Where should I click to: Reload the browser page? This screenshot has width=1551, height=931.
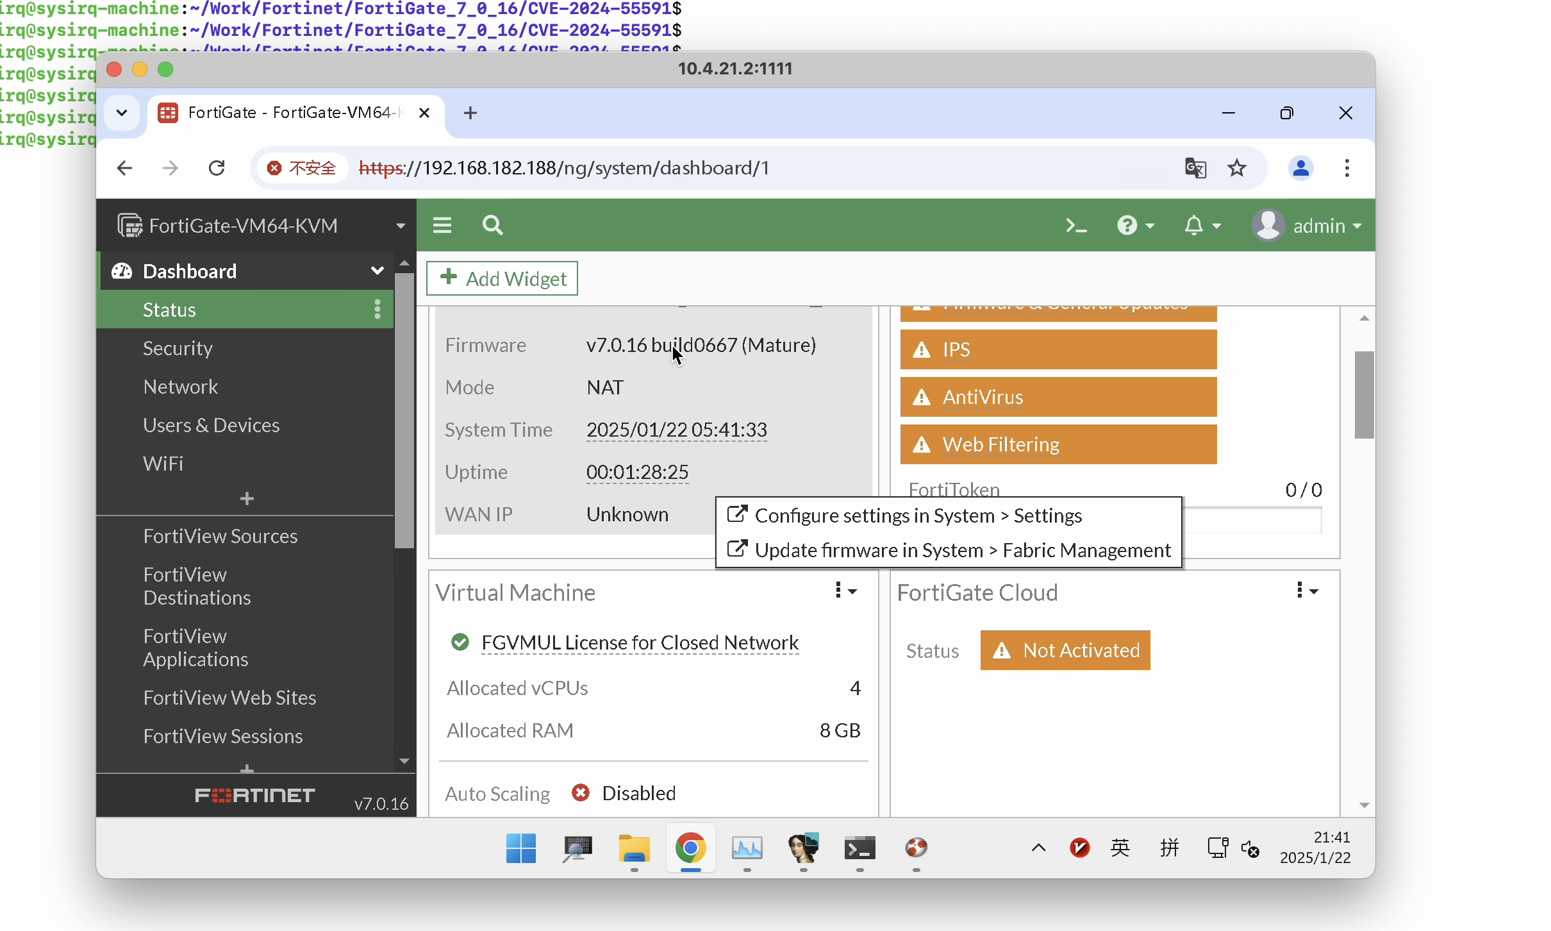[217, 168]
